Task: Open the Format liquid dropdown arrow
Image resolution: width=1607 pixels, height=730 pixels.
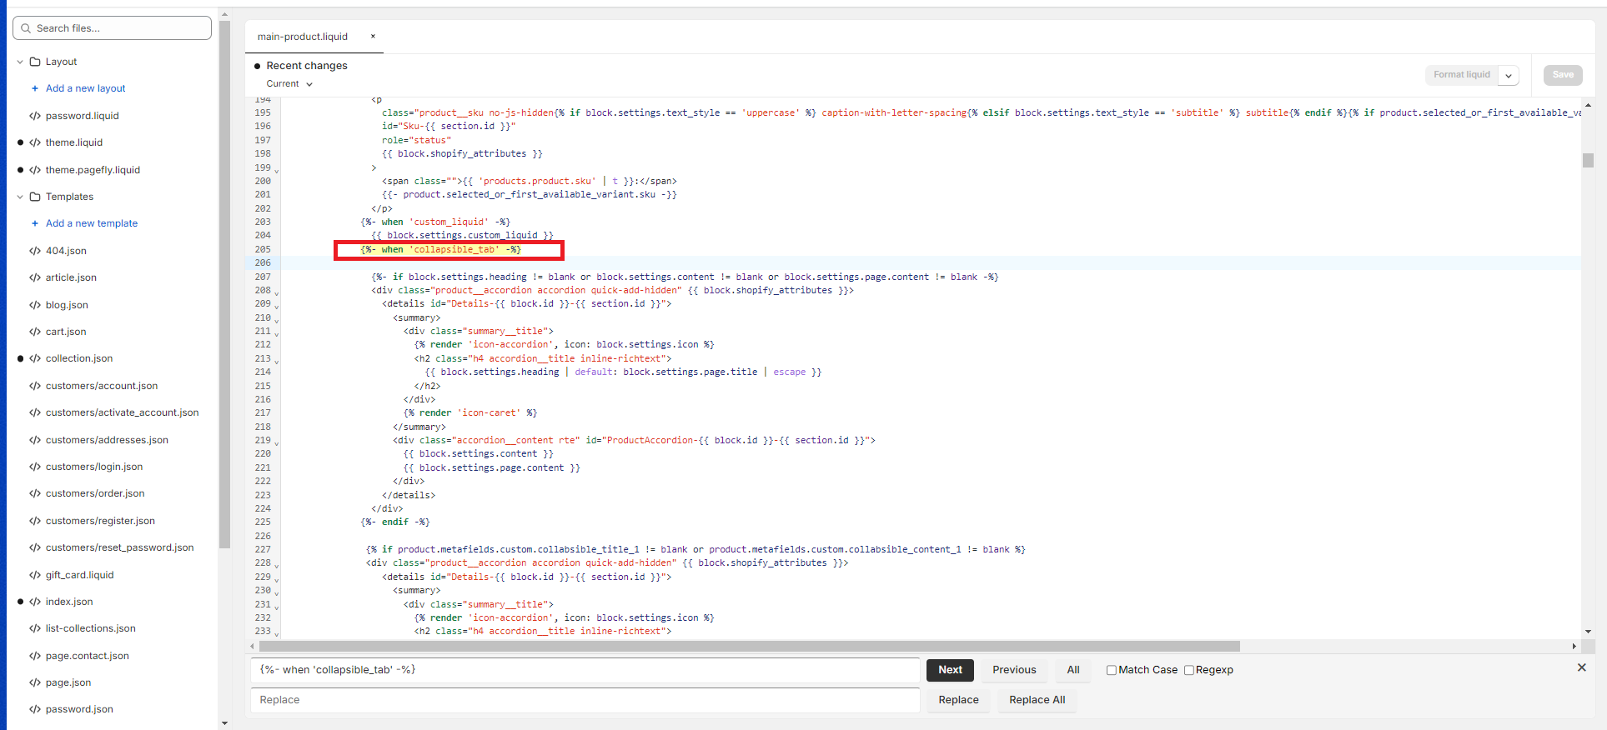Action: [x=1508, y=75]
